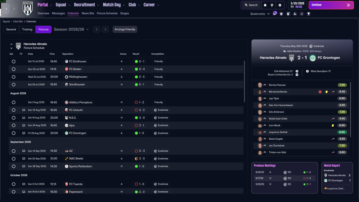The image size is (359, 202).
Task: Open the tactics board shortcut icon
Action: coord(288,14)
